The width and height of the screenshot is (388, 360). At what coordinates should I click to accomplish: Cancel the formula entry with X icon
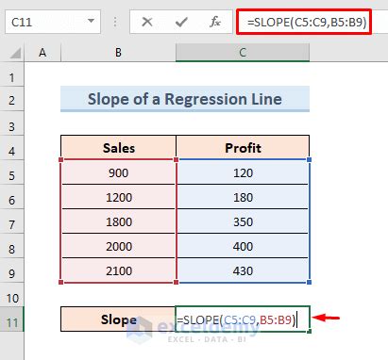(x=147, y=22)
